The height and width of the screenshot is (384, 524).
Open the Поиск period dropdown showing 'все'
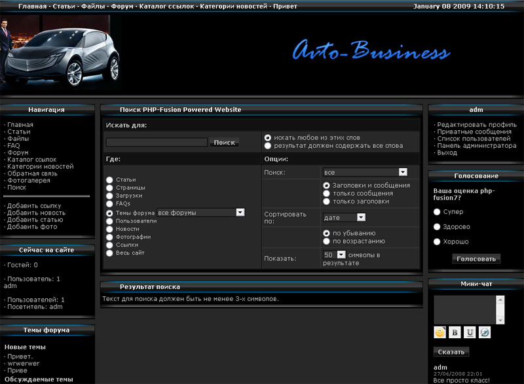365,172
